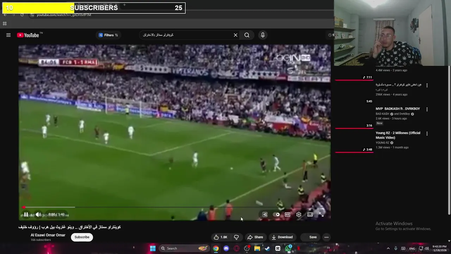The width and height of the screenshot is (451, 254).
Task: Go back in browser history
Action: 5,15
